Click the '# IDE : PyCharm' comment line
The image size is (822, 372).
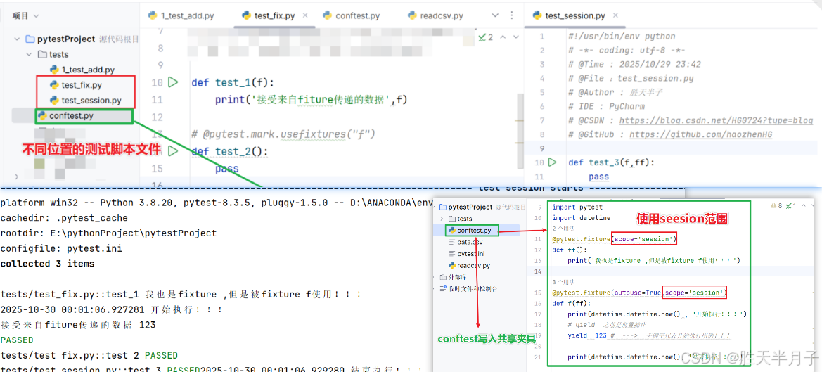pyautogui.click(x=607, y=106)
